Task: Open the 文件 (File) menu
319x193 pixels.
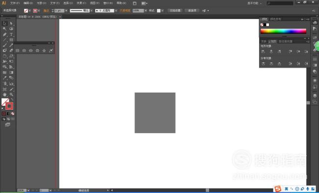Action: point(15,3)
